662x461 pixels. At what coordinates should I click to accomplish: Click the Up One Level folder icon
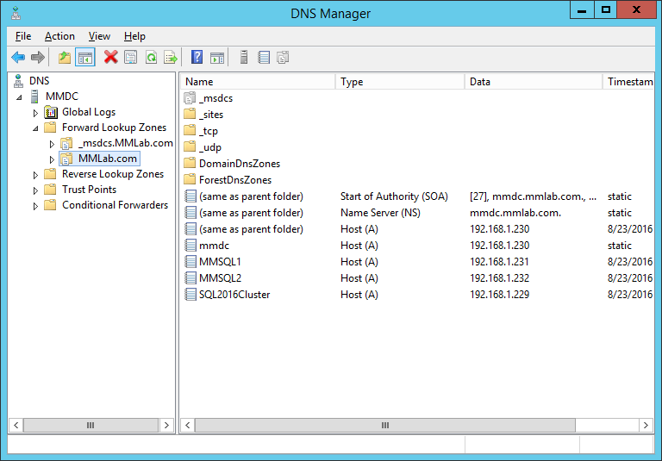tap(65, 58)
